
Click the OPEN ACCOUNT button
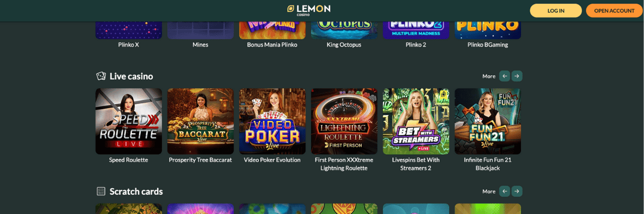(x=614, y=11)
